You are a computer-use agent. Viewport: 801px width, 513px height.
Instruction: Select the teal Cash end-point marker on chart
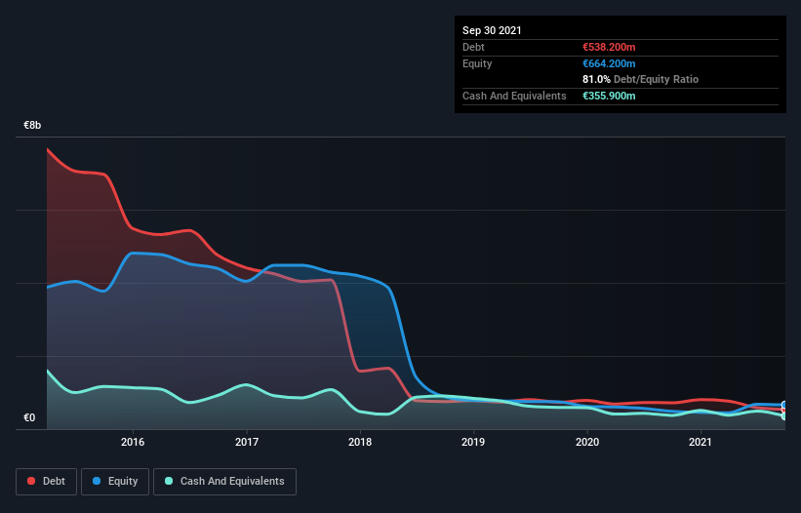click(x=784, y=416)
